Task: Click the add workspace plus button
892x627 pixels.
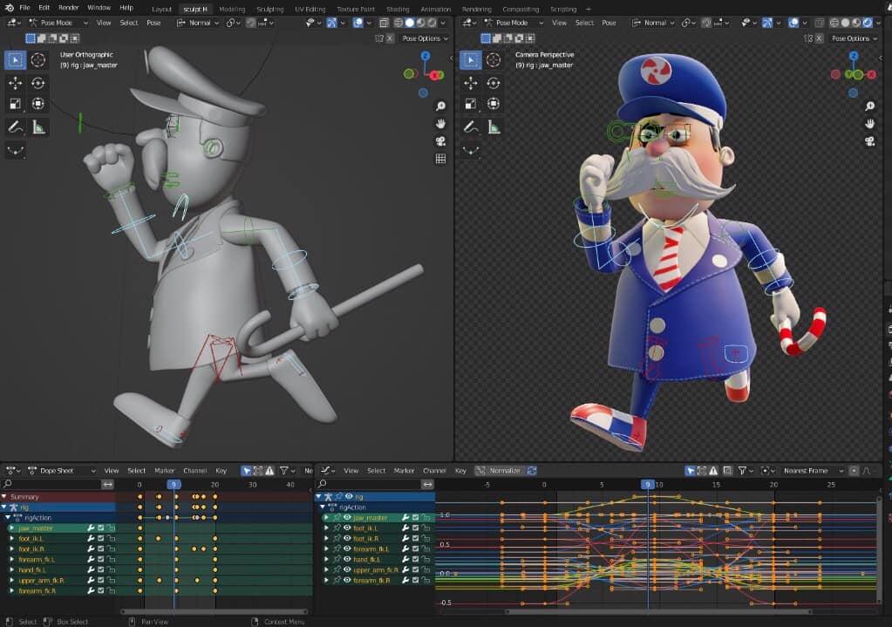Action: click(589, 9)
